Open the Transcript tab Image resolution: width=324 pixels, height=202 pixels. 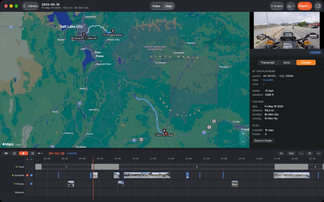[x=267, y=63]
